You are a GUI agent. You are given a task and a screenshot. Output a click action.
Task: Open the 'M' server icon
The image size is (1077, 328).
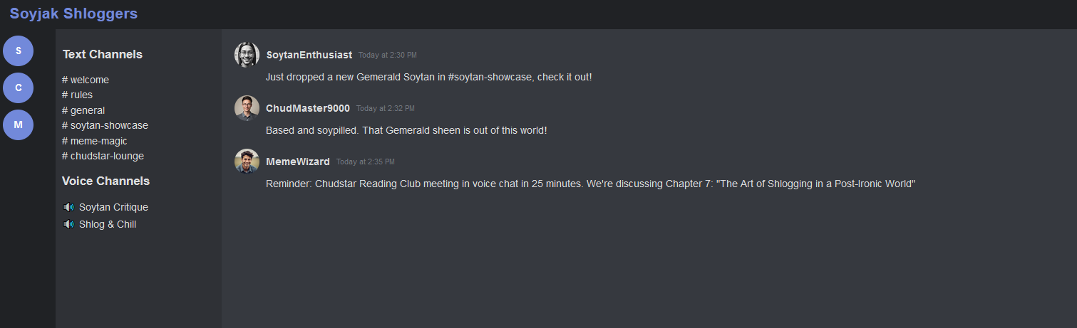19,125
